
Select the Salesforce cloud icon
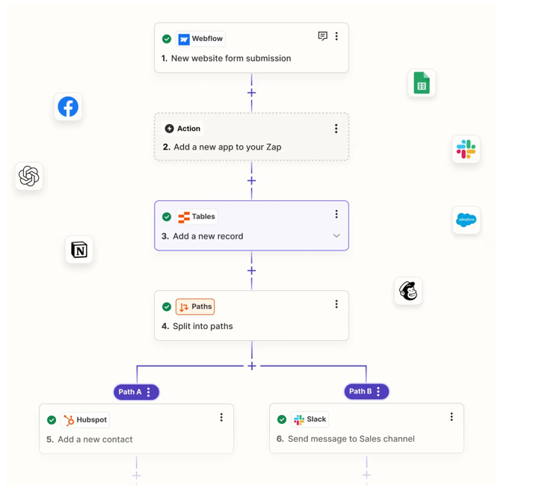coord(466,220)
